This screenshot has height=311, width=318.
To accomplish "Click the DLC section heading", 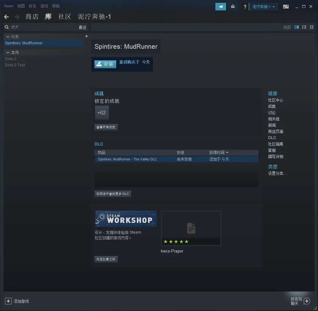I will (x=99, y=144).
